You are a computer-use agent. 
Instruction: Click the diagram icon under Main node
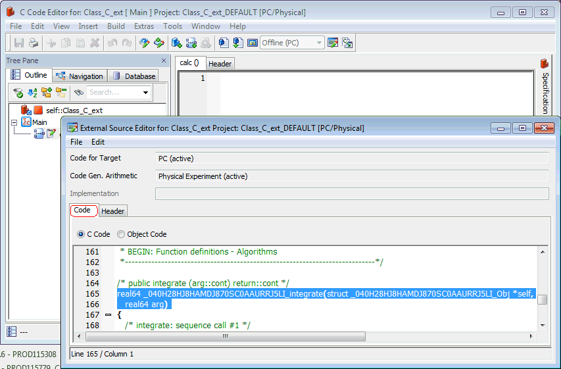click(39, 134)
